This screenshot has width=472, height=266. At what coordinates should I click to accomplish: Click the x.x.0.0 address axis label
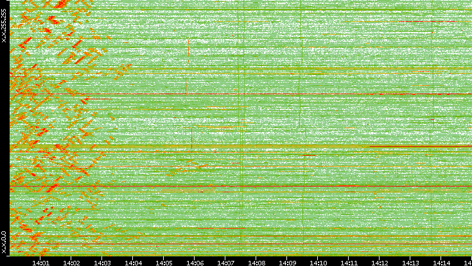[x=4, y=242]
